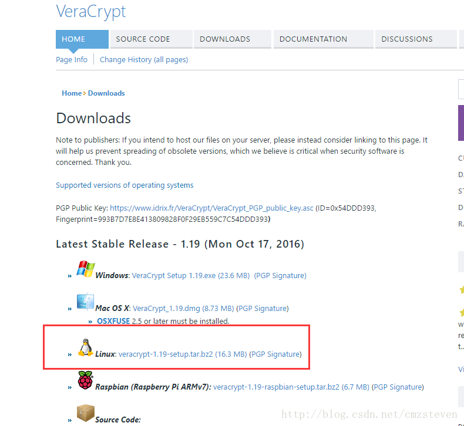Click the 'Raspbian (Raspberry Pi ARMv7)' label

click(152, 387)
